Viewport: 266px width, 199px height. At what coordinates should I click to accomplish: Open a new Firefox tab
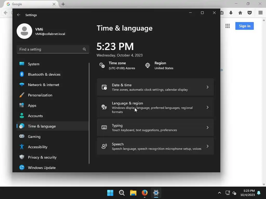click(x=63, y=4)
